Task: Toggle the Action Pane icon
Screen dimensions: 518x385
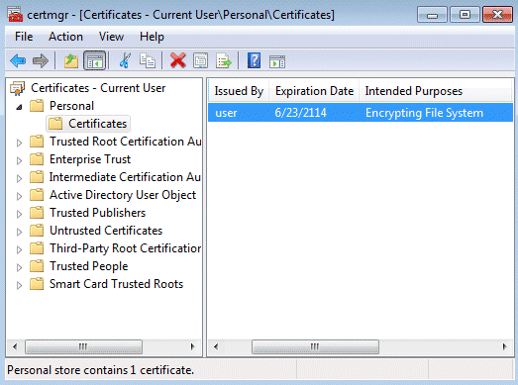Action: tap(277, 61)
